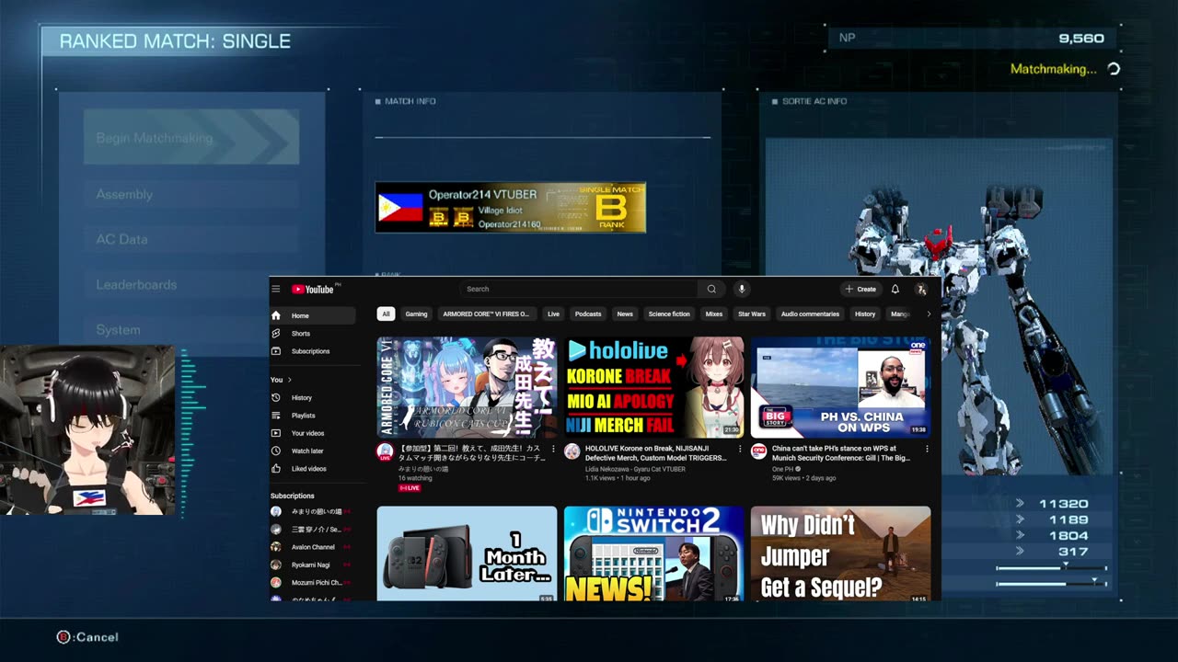1178x662 pixels.
Task: Select Assembly in game menu
Action: (x=191, y=194)
